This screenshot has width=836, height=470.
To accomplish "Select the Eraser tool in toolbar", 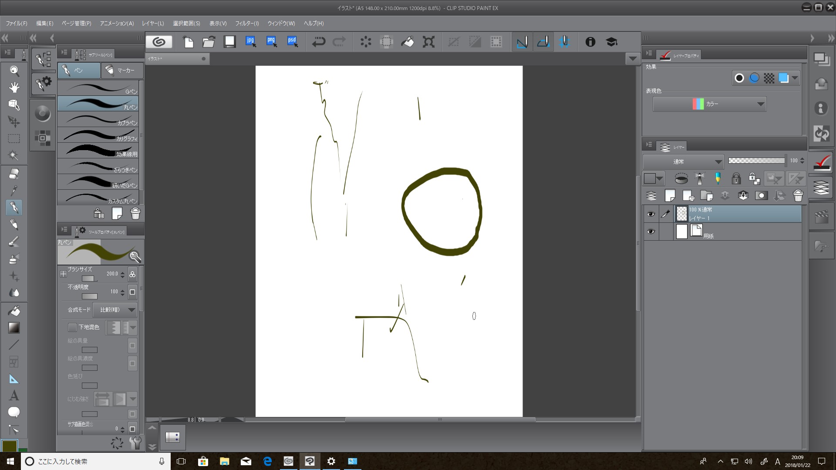I will pyautogui.click(x=14, y=174).
